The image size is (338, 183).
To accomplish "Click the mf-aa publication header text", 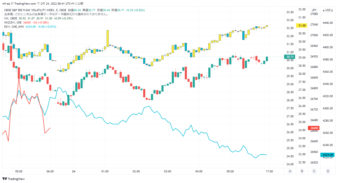I will coord(43,4).
